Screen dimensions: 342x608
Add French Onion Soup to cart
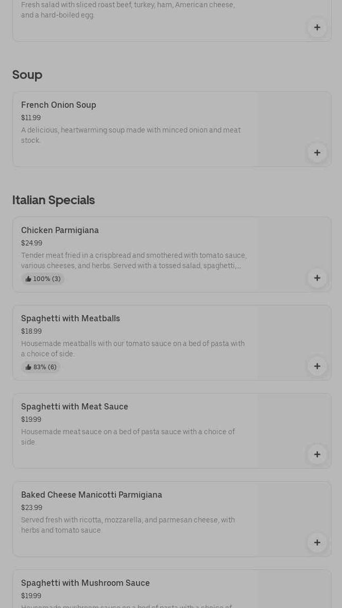317,153
